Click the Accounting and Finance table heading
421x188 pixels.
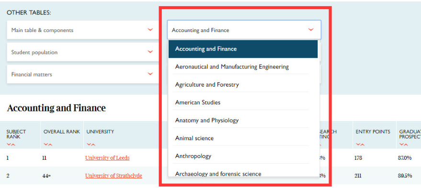point(57,108)
